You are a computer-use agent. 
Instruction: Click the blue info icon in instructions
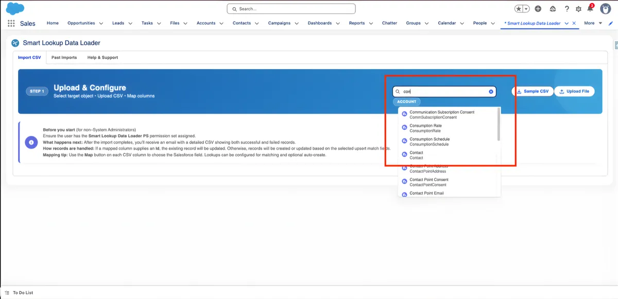click(x=31, y=142)
